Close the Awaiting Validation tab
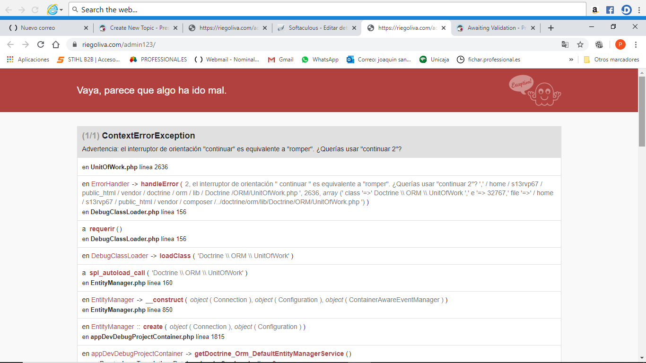The image size is (646, 363). coord(533,28)
